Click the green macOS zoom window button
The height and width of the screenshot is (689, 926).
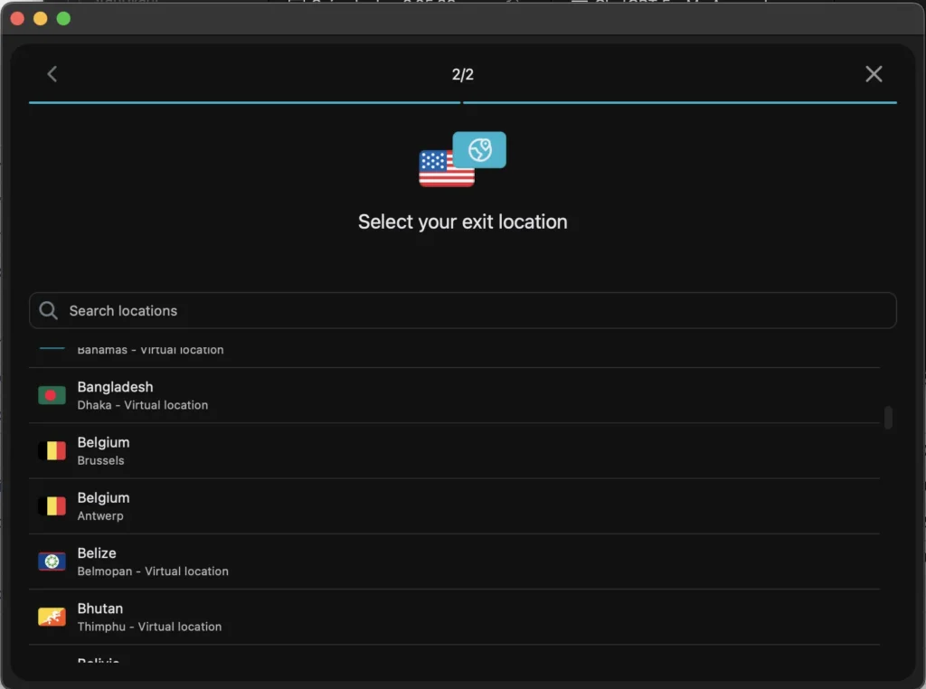tap(63, 19)
